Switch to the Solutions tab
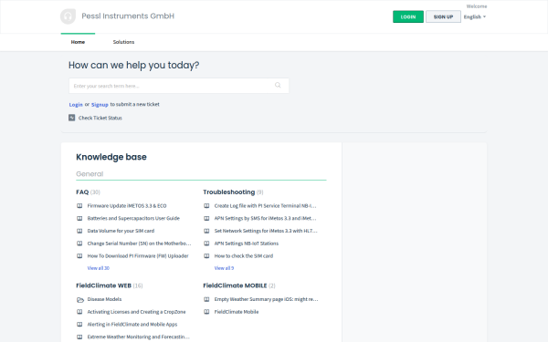The image size is (548, 342). point(123,42)
